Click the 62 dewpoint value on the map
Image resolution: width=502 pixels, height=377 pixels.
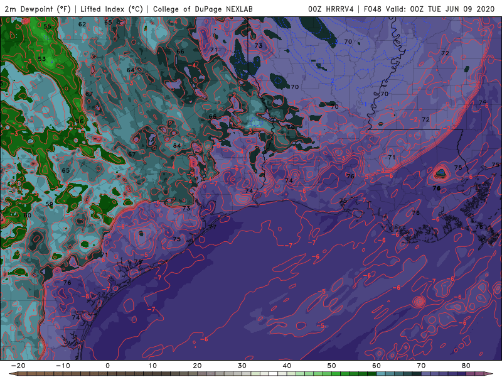pyautogui.click(x=82, y=24)
